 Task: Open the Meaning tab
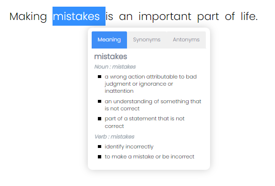109,40
